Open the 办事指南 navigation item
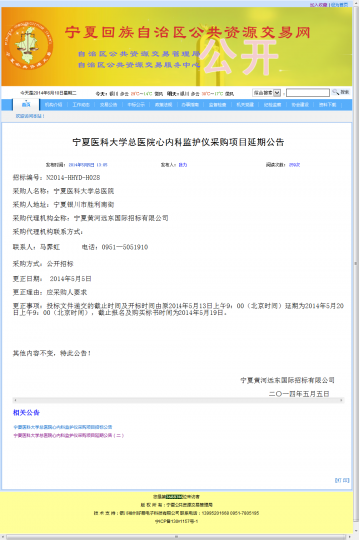The height and width of the screenshot is (540, 359). pyautogui.click(x=190, y=105)
